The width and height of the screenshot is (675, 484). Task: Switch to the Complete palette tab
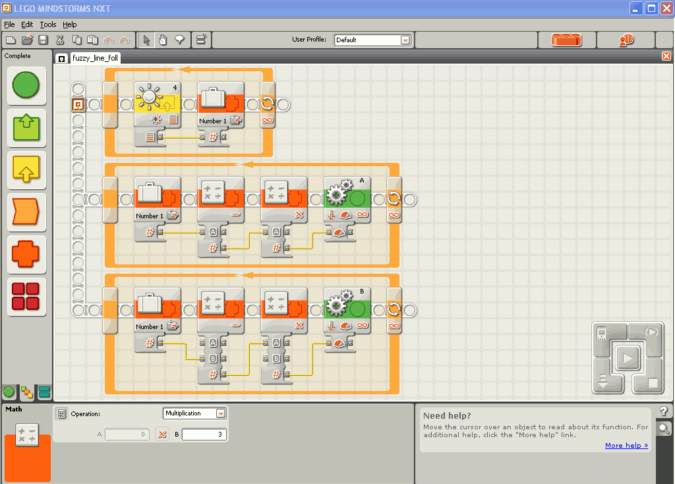(x=26, y=392)
